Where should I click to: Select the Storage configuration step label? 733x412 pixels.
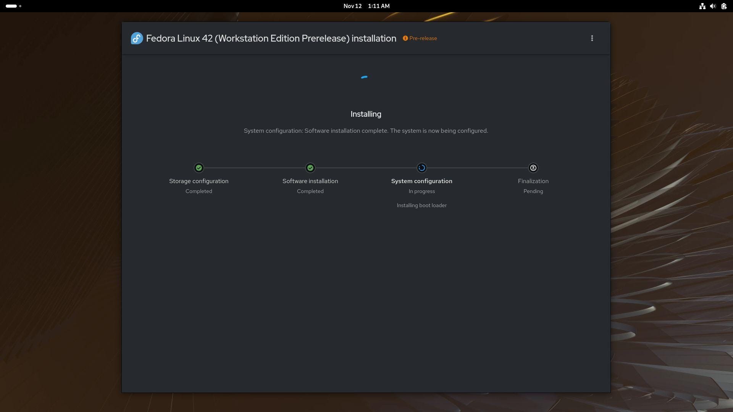(x=199, y=181)
